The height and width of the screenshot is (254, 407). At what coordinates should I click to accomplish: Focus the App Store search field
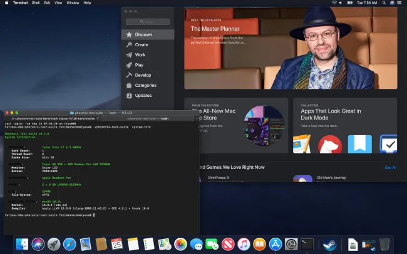[x=148, y=22]
